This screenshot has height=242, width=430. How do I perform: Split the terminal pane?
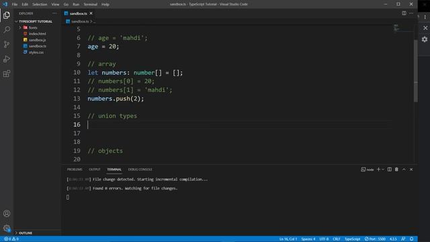tap(390, 169)
